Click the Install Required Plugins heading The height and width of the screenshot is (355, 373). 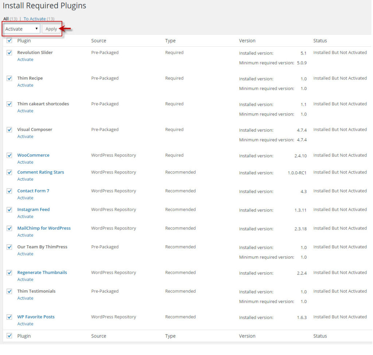pyautogui.click(x=44, y=5)
